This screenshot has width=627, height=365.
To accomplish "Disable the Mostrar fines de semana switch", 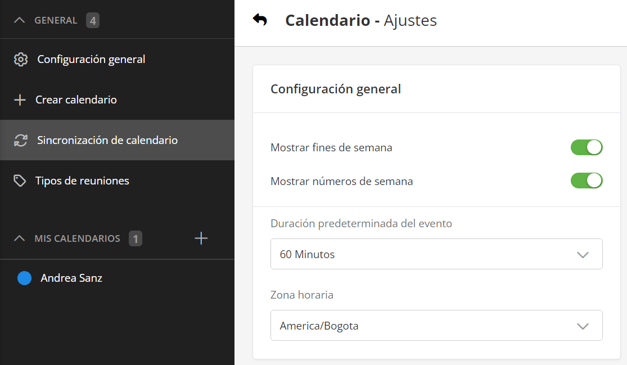I will pos(587,148).
